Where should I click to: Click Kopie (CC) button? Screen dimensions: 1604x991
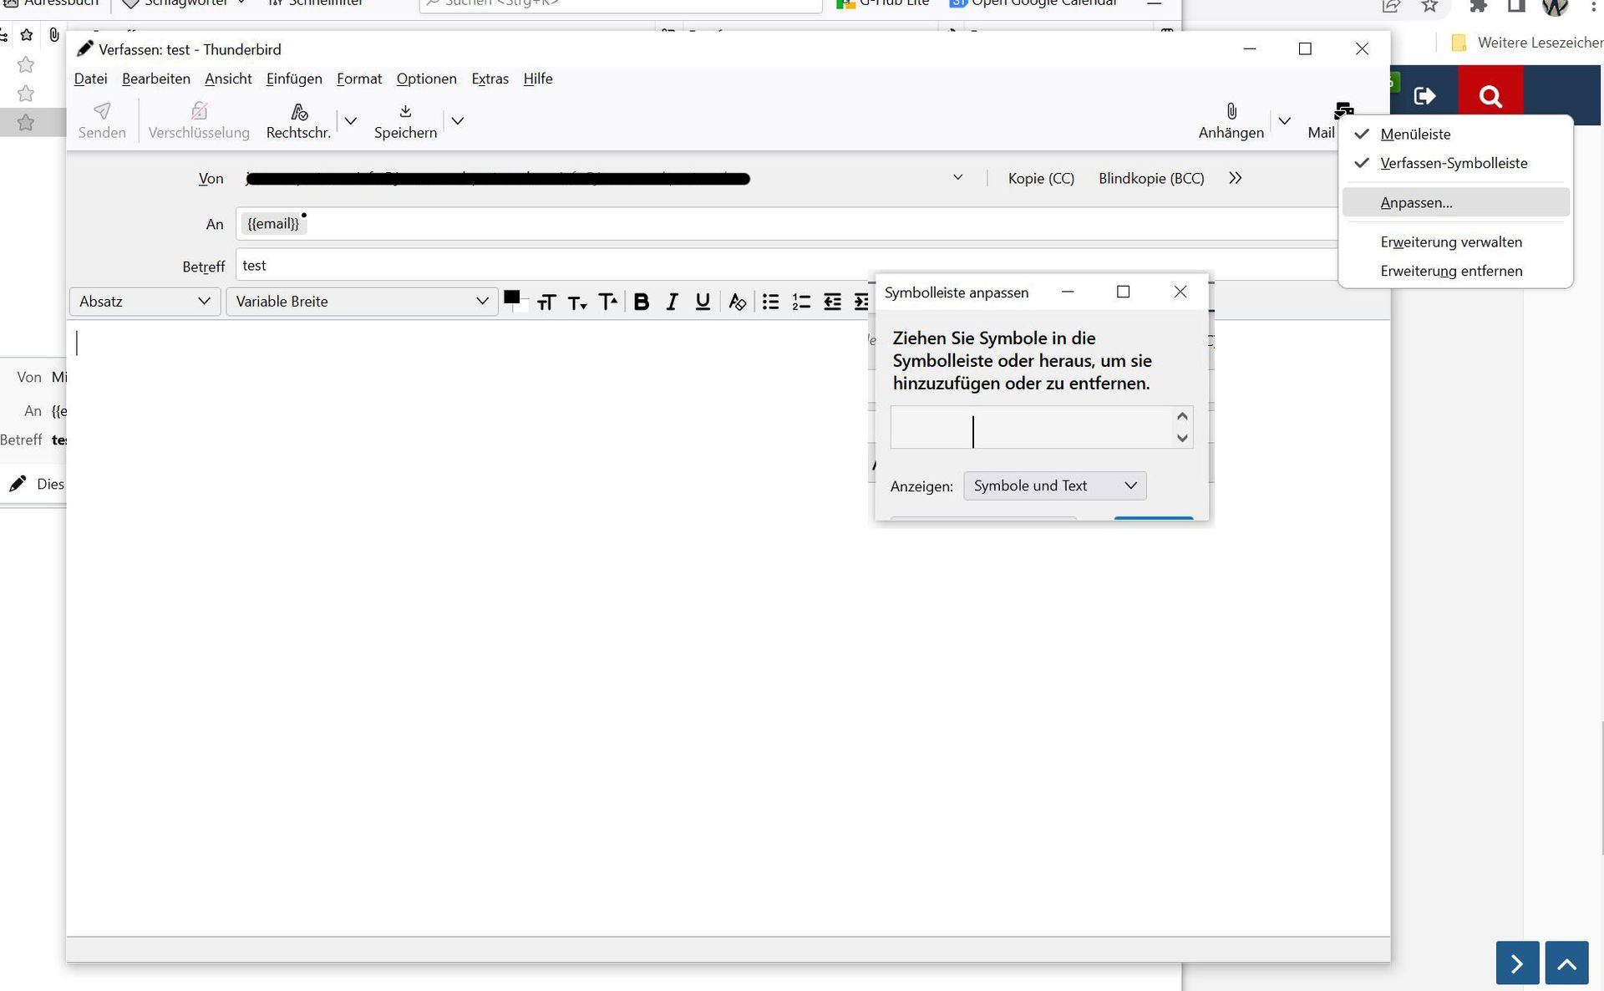click(1040, 178)
